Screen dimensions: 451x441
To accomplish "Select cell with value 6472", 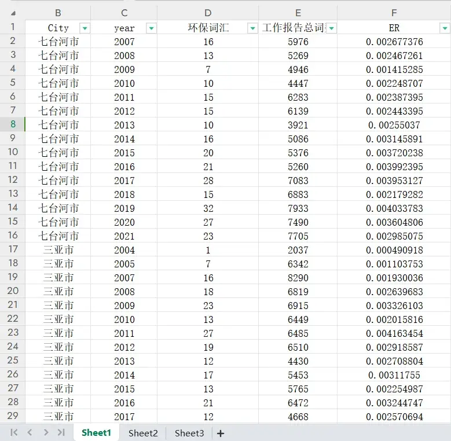I will coord(298,403).
